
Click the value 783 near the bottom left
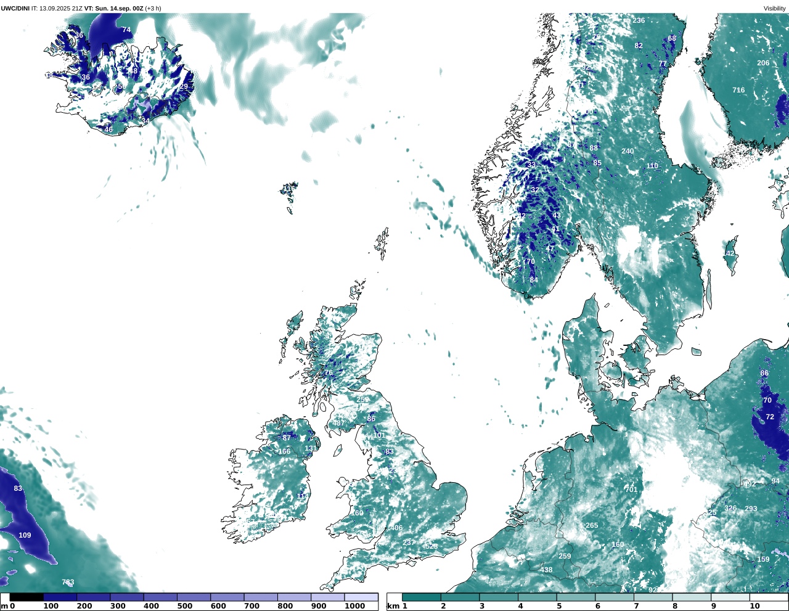pyautogui.click(x=68, y=582)
